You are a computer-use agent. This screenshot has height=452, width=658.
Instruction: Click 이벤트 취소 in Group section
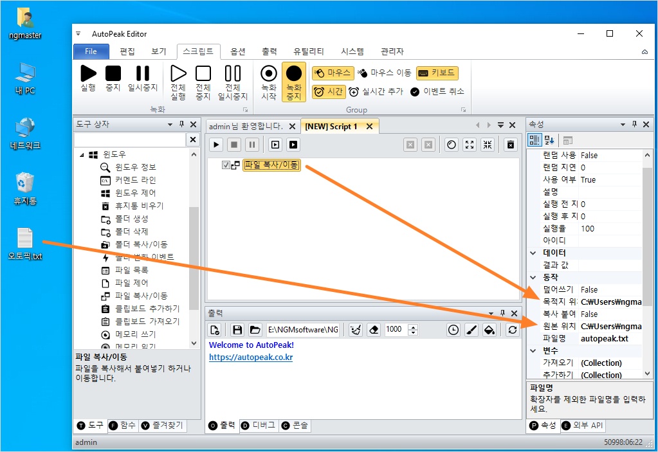437,91
